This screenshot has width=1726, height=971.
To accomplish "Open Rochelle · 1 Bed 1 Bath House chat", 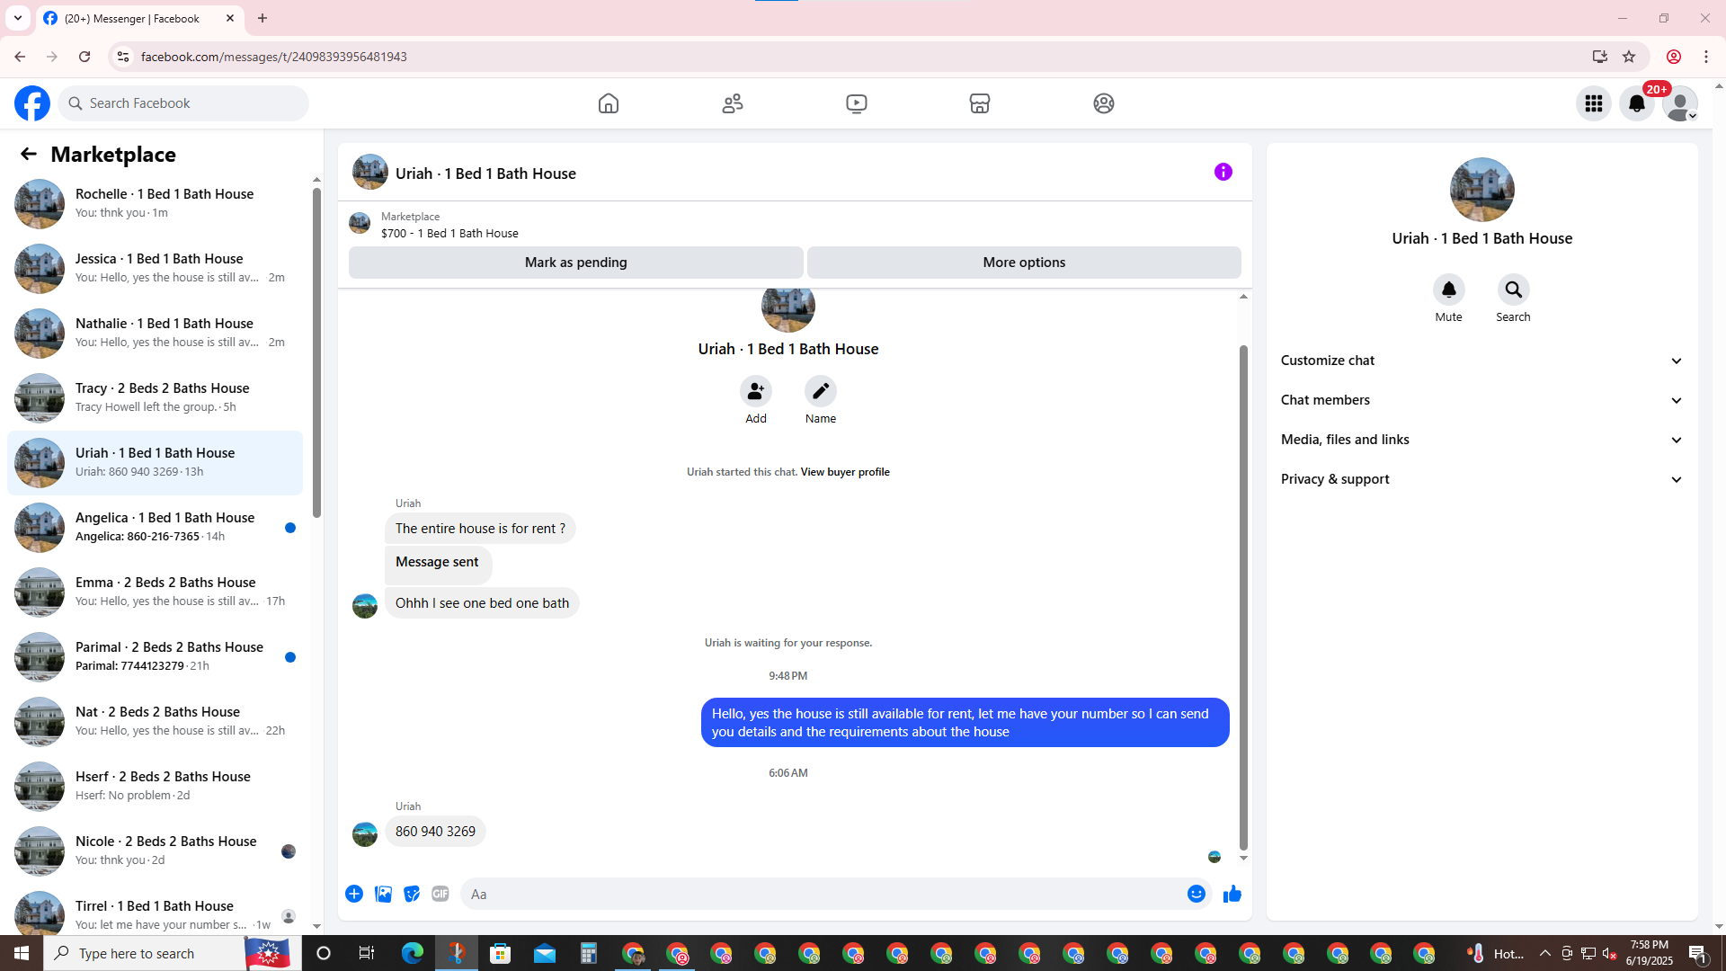I will pyautogui.click(x=155, y=204).
